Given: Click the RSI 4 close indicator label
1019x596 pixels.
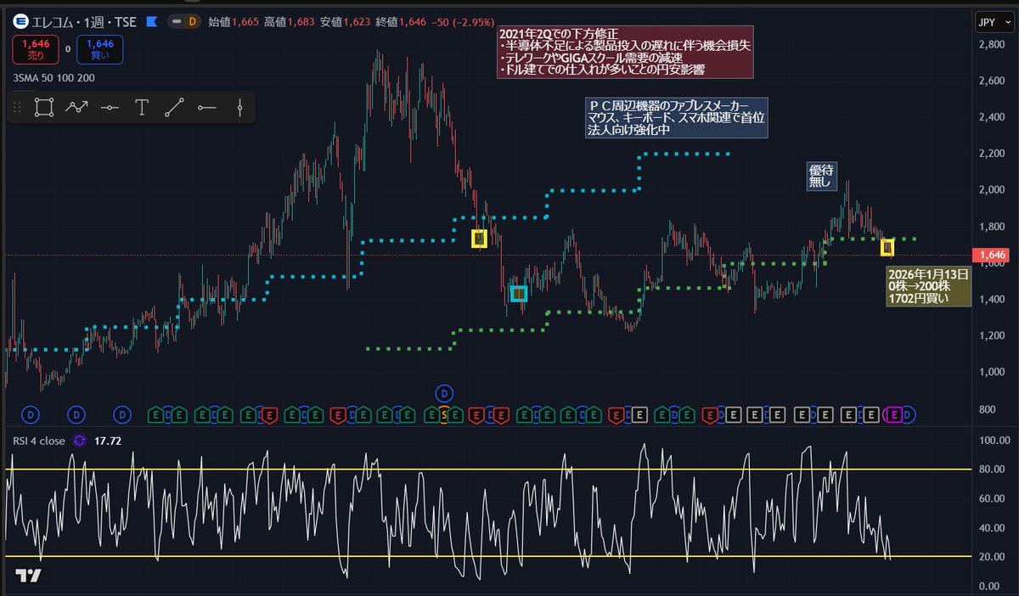Looking at the screenshot, I should pyautogui.click(x=38, y=440).
